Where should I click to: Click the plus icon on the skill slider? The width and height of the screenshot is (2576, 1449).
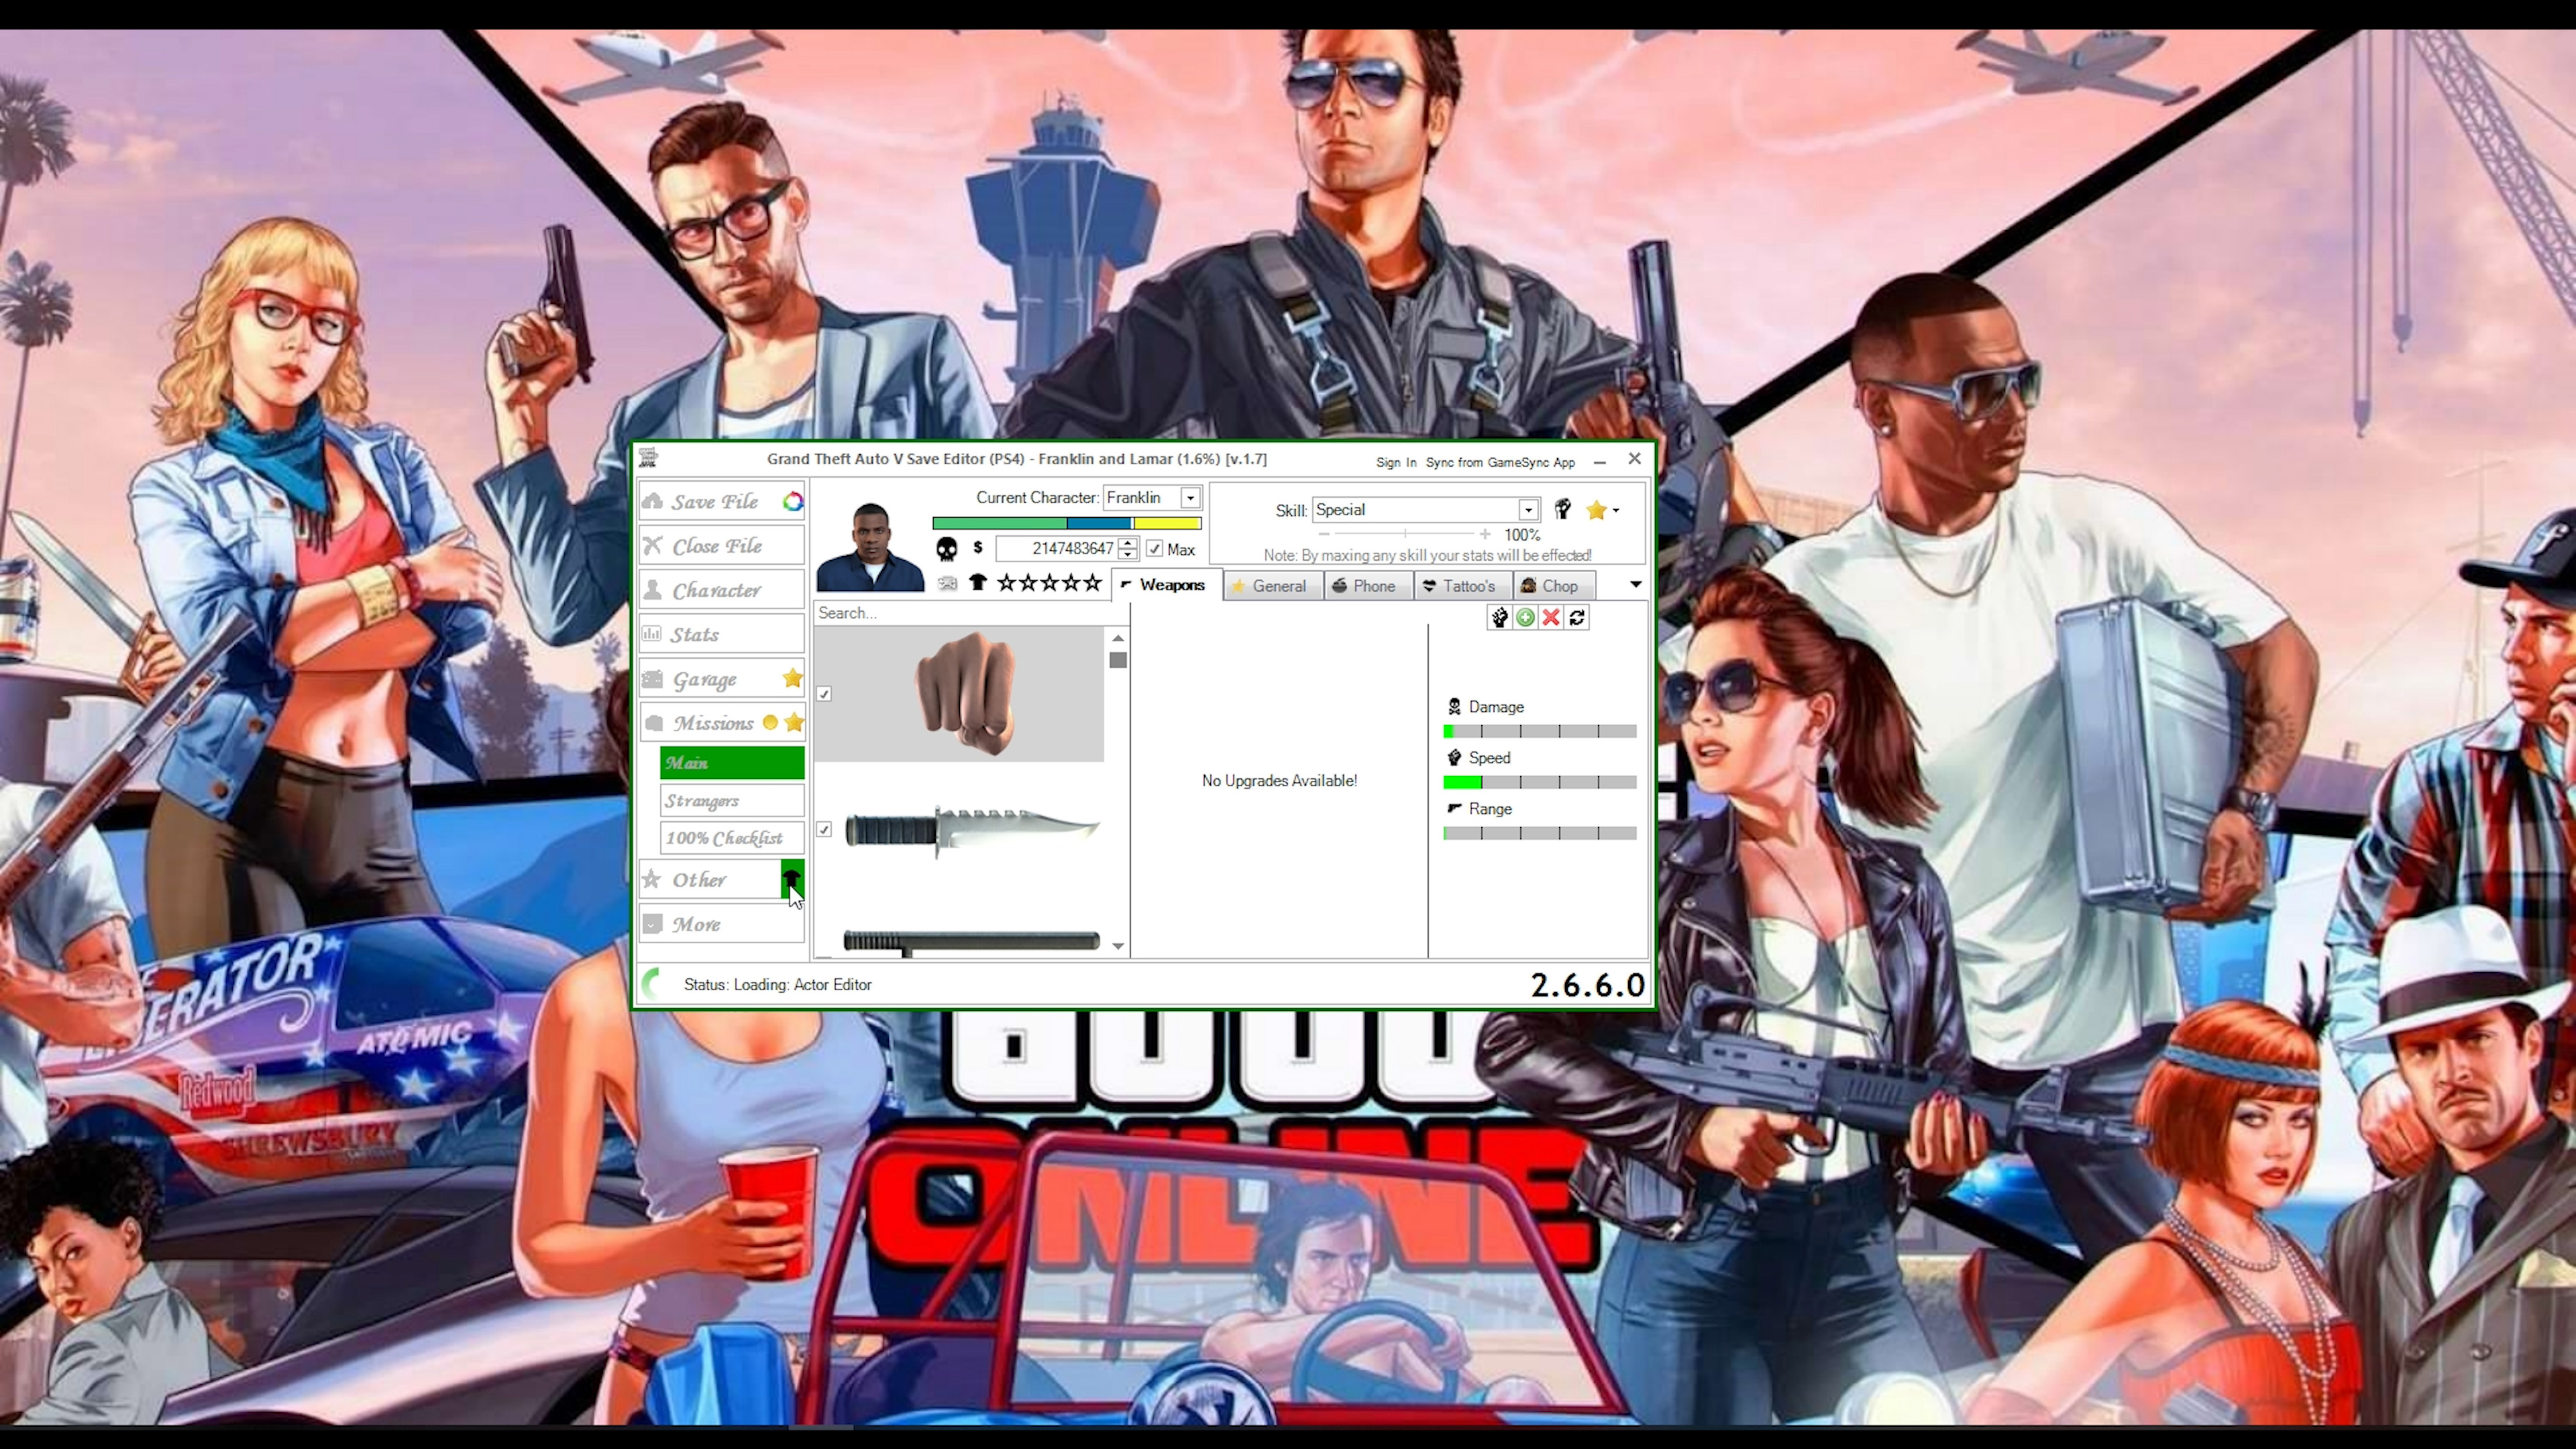tap(1485, 535)
